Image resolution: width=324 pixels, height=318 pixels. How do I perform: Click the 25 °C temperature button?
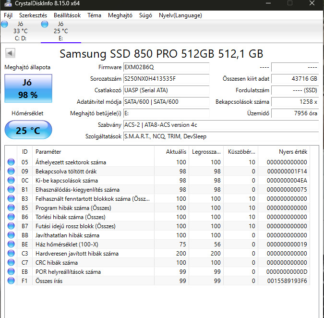pos(28,130)
